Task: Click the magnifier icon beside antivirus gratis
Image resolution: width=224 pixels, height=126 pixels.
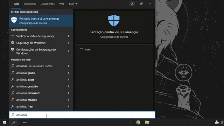Action: (x=13, y=73)
